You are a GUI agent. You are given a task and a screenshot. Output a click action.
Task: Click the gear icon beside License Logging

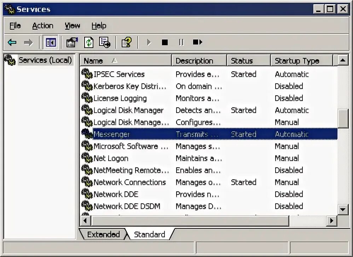click(87, 98)
